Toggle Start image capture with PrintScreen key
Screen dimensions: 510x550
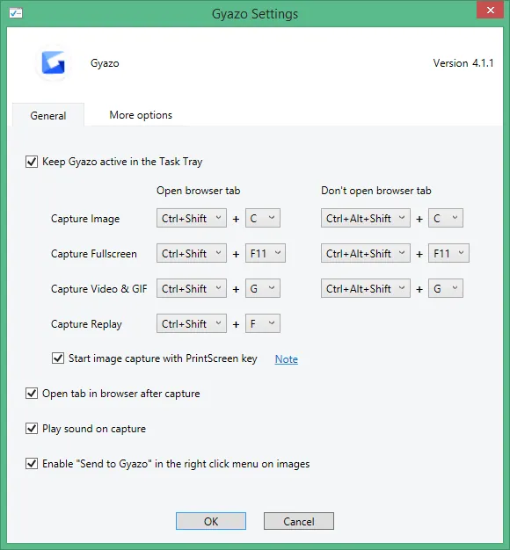tap(58, 358)
